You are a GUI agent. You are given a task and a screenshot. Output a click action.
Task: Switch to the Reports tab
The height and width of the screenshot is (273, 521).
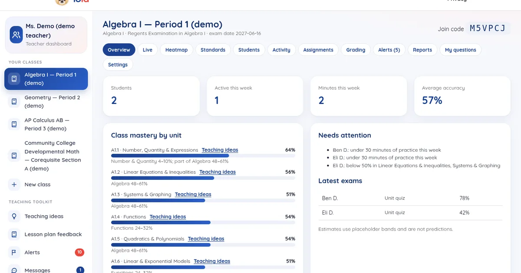[x=422, y=50]
